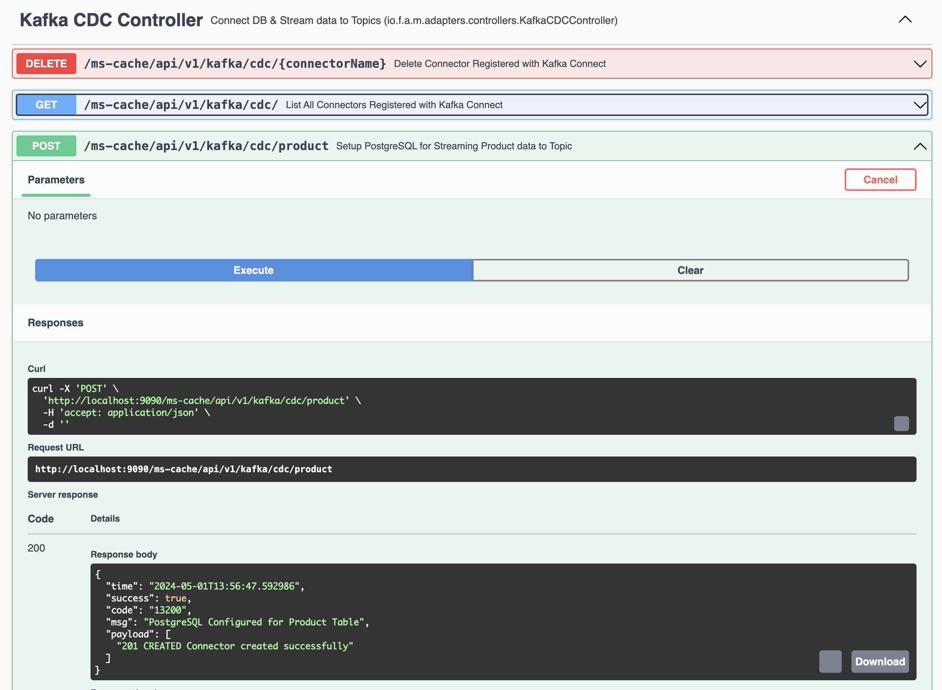
Task: Click the POST /kafka/cdc/product endpoint path
Action: pyautogui.click(x=206, y=146)
